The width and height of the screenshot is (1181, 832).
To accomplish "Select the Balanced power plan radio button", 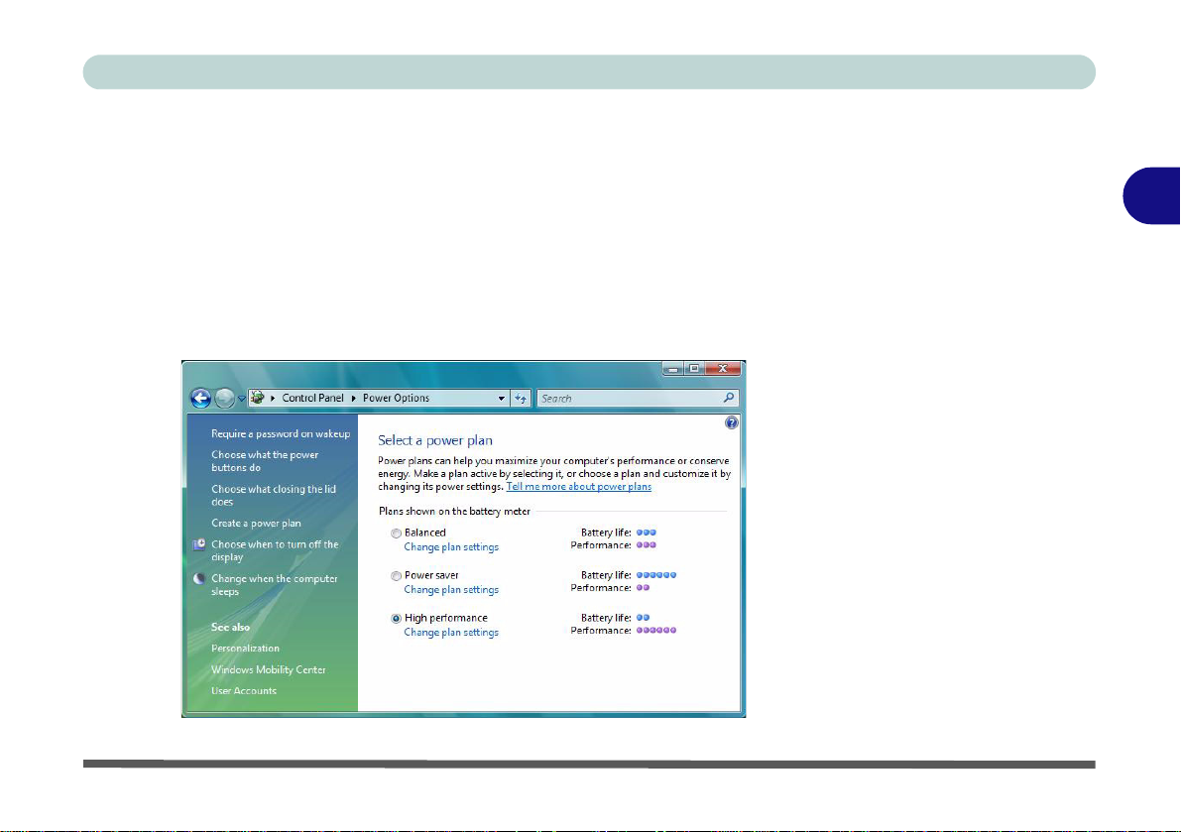I will pyautogui.click(x=397, y=534).
